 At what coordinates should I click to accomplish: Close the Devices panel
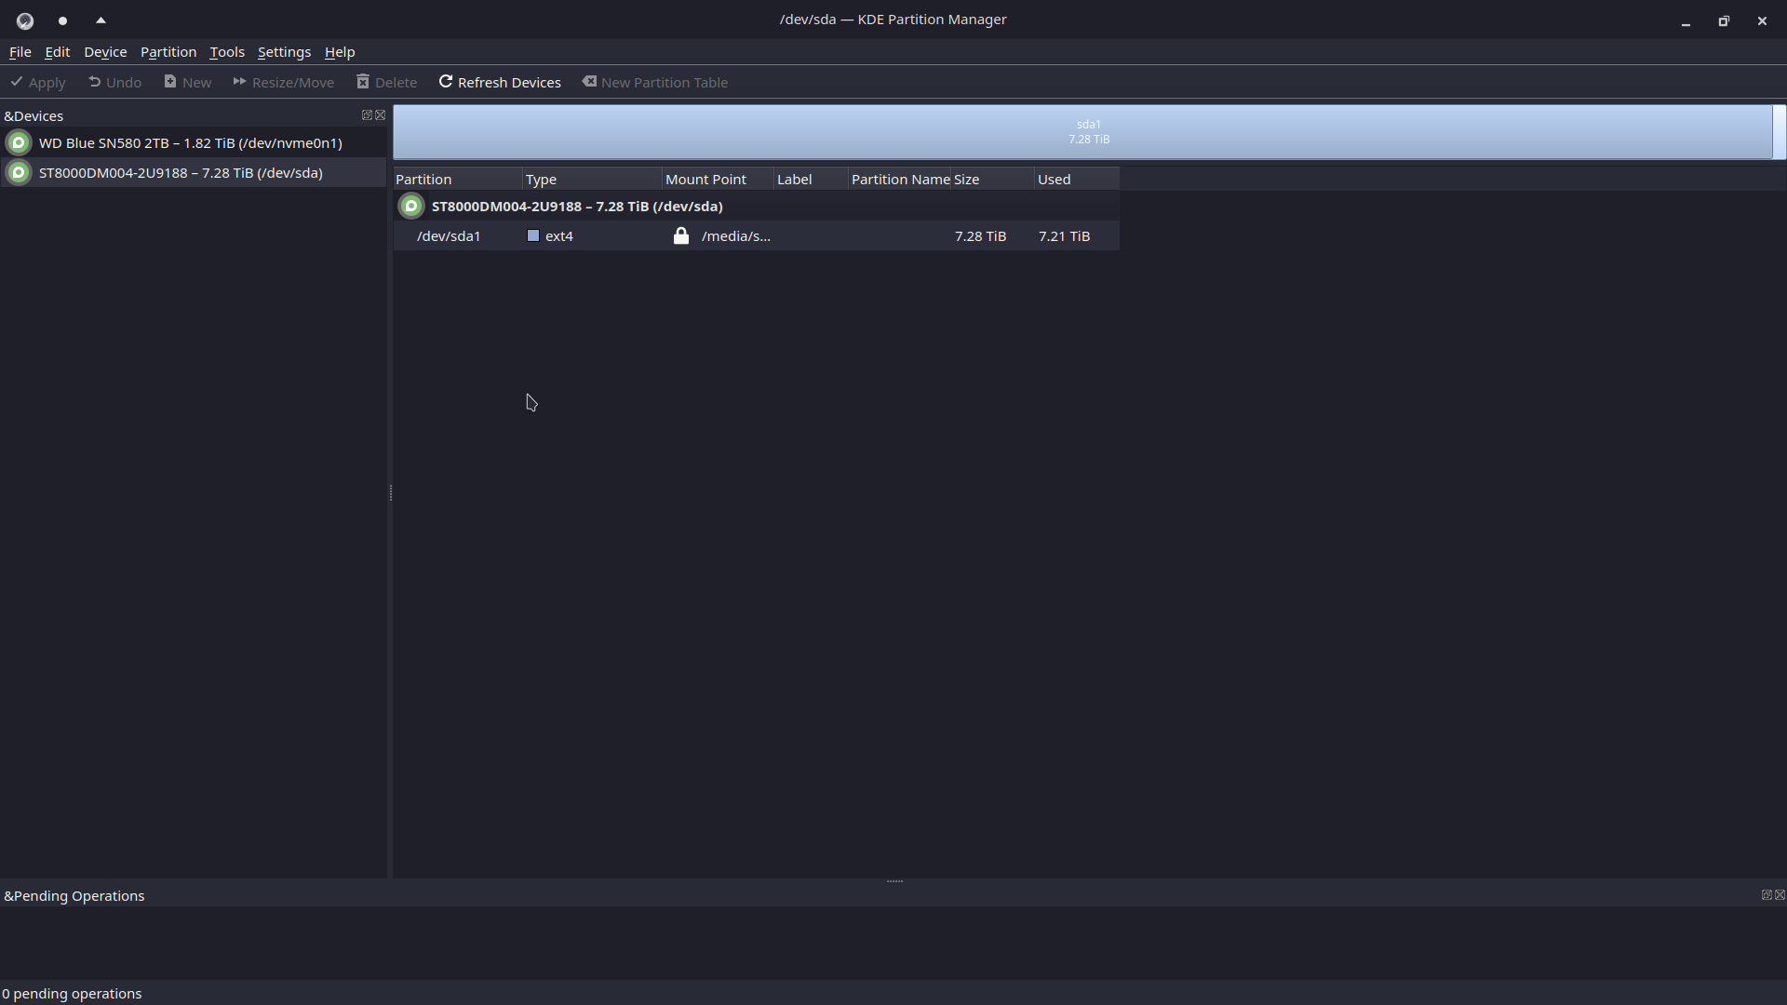(x=380, y=115)
